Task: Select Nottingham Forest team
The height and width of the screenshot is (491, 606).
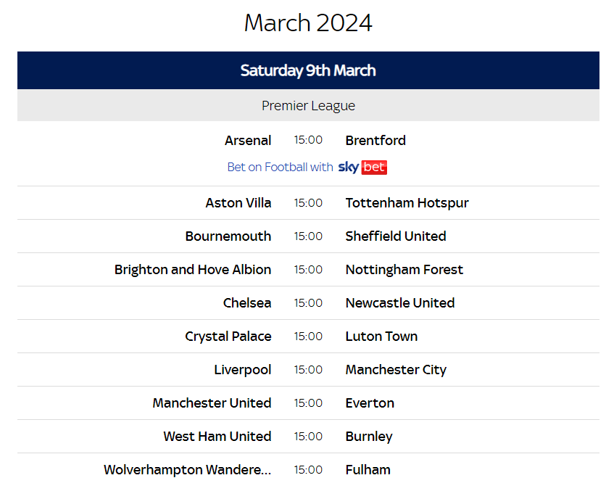Action: tap(404, 270)
